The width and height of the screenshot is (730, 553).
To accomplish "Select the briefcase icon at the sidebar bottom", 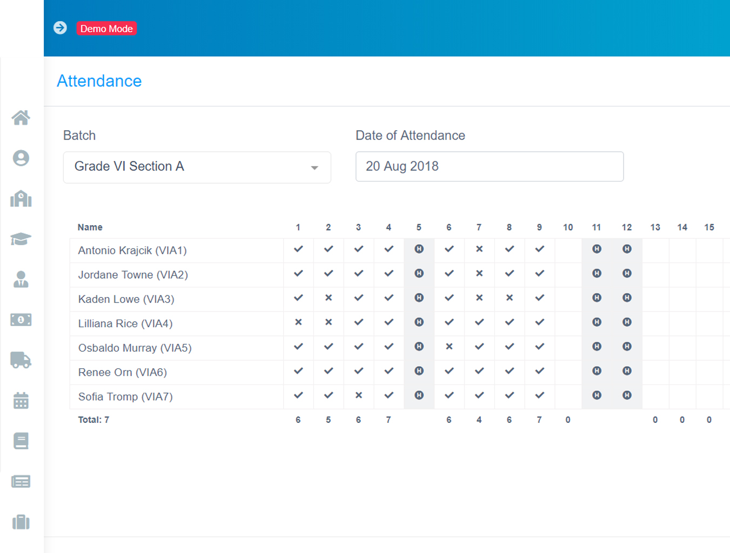I will pos(21,522).
